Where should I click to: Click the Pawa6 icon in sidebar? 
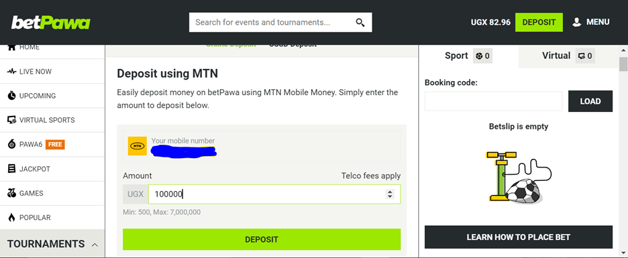(x=11, y=144)
